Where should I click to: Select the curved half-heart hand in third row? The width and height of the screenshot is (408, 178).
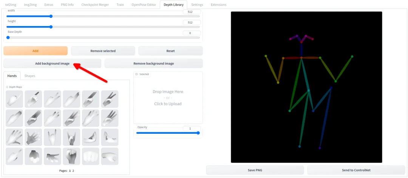click(90, 137)
